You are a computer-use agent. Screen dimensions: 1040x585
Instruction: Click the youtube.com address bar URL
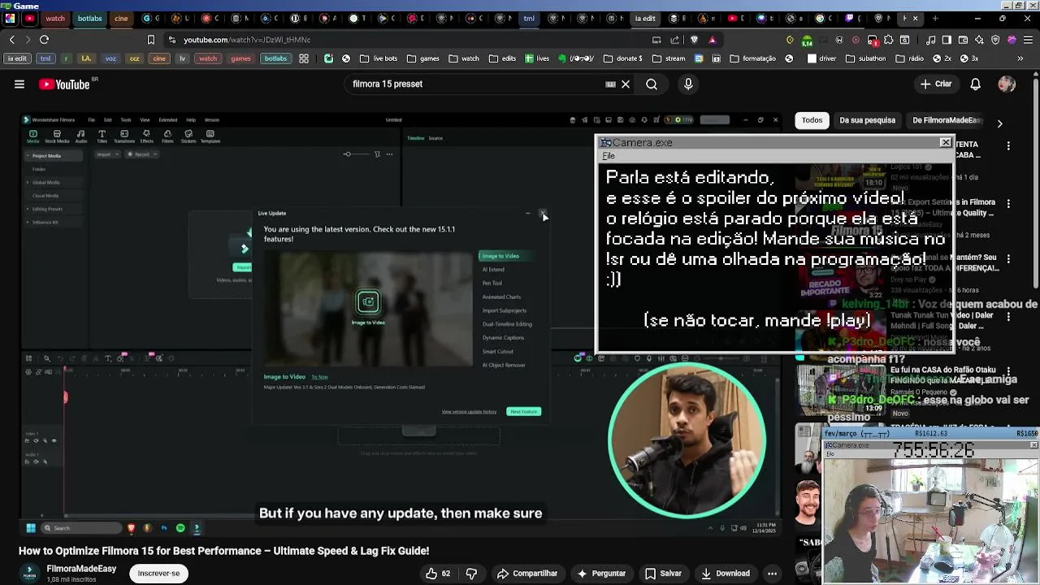(x=247, y=40)
